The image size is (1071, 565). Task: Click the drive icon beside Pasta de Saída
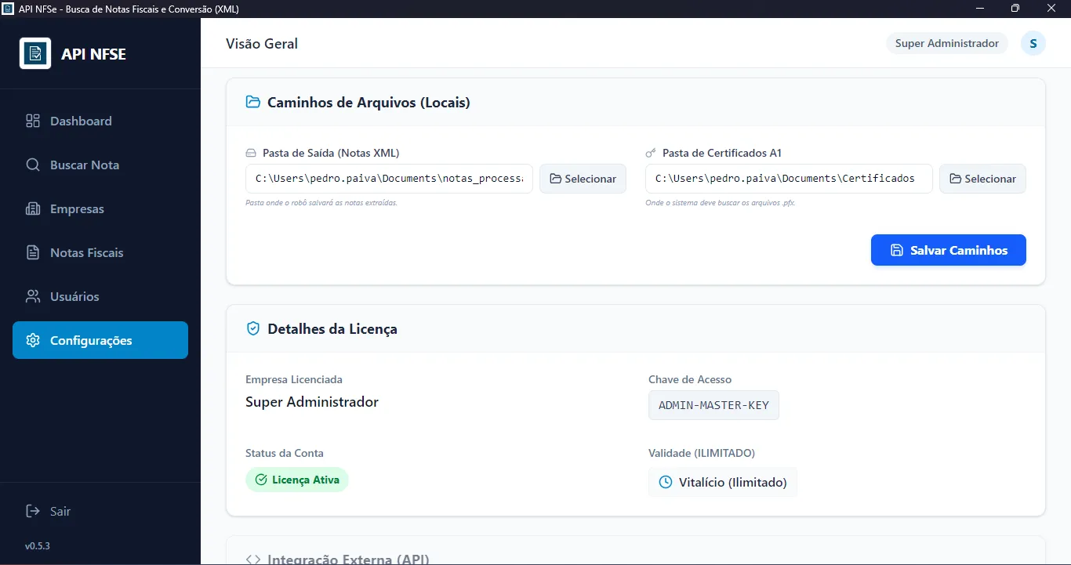[x=251, y=153]
